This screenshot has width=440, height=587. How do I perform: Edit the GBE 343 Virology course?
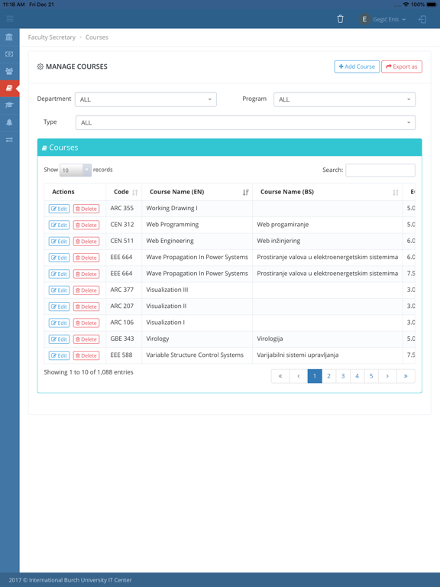(x=59, y=339)
